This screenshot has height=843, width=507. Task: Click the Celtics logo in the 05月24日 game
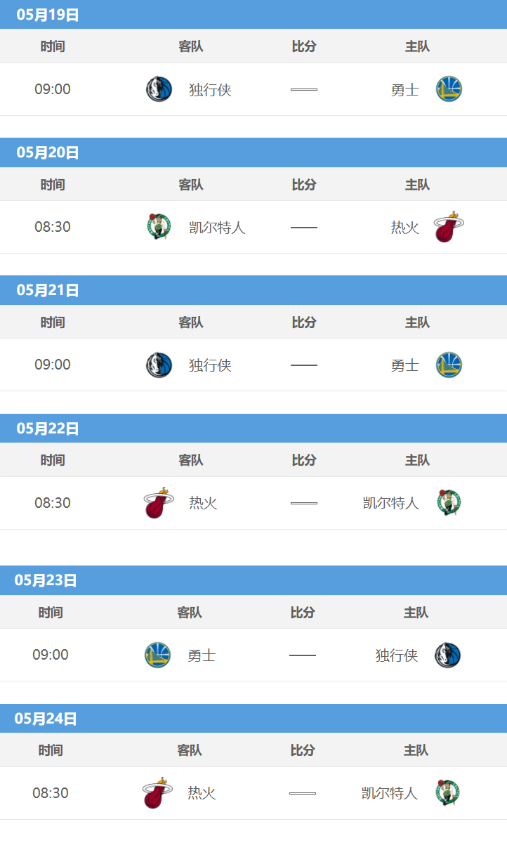(x=447, y=792)
